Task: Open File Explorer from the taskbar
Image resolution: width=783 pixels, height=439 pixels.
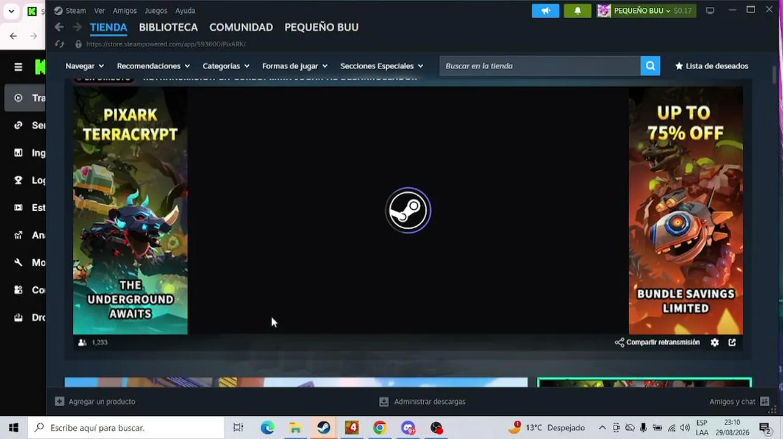Action: (x=295, y=428)
